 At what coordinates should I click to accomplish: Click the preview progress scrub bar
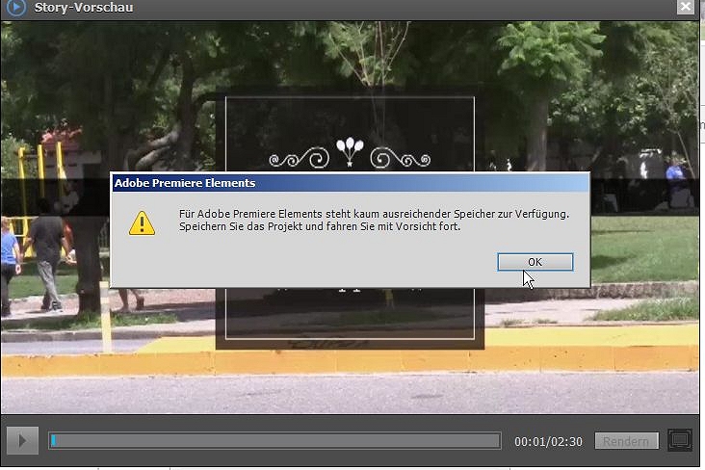[274, 441]
